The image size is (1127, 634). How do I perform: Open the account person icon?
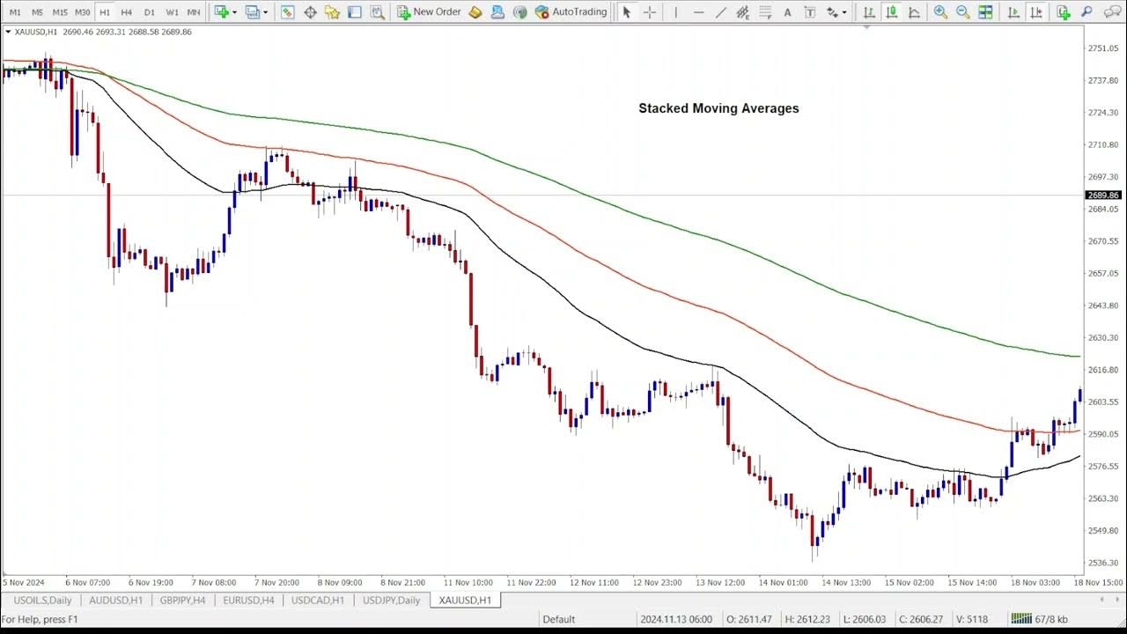click(x=497, y=11)
